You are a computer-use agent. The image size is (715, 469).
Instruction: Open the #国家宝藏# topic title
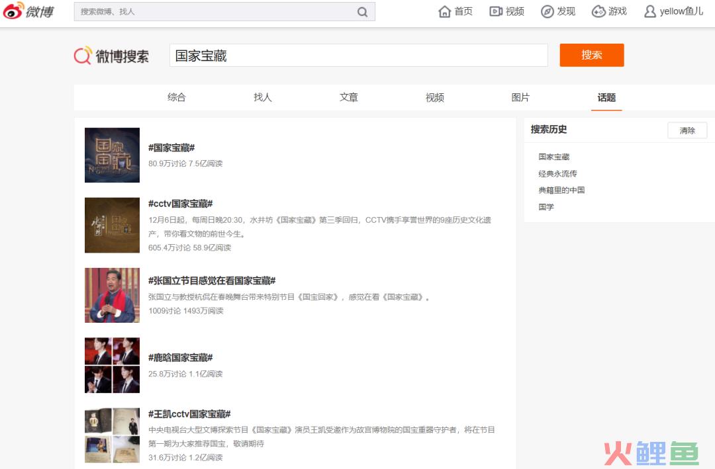pyautogui.click(x=171, y=148)
